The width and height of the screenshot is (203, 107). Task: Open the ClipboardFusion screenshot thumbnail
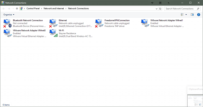tap(195, 101)
